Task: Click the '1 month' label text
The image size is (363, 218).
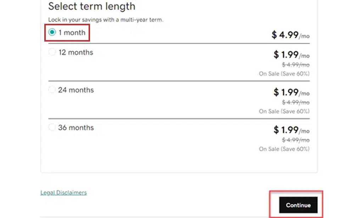Action: tap(72, 32)
